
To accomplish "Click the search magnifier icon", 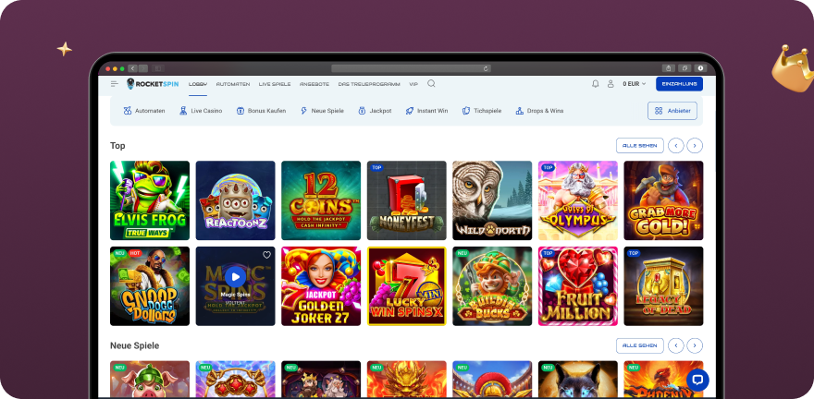I will tap(431, 84).
